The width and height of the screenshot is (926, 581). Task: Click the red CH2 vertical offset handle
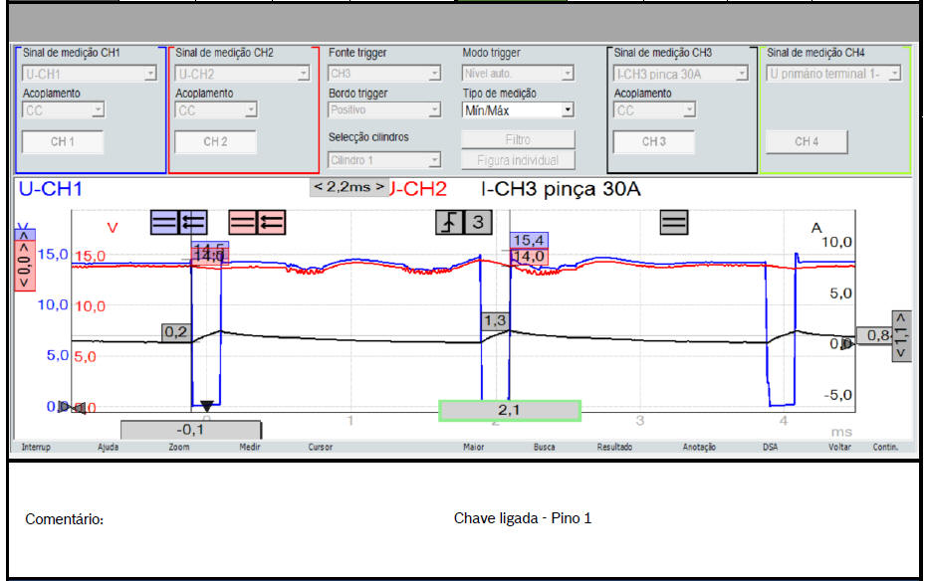[x=23, y=267]
